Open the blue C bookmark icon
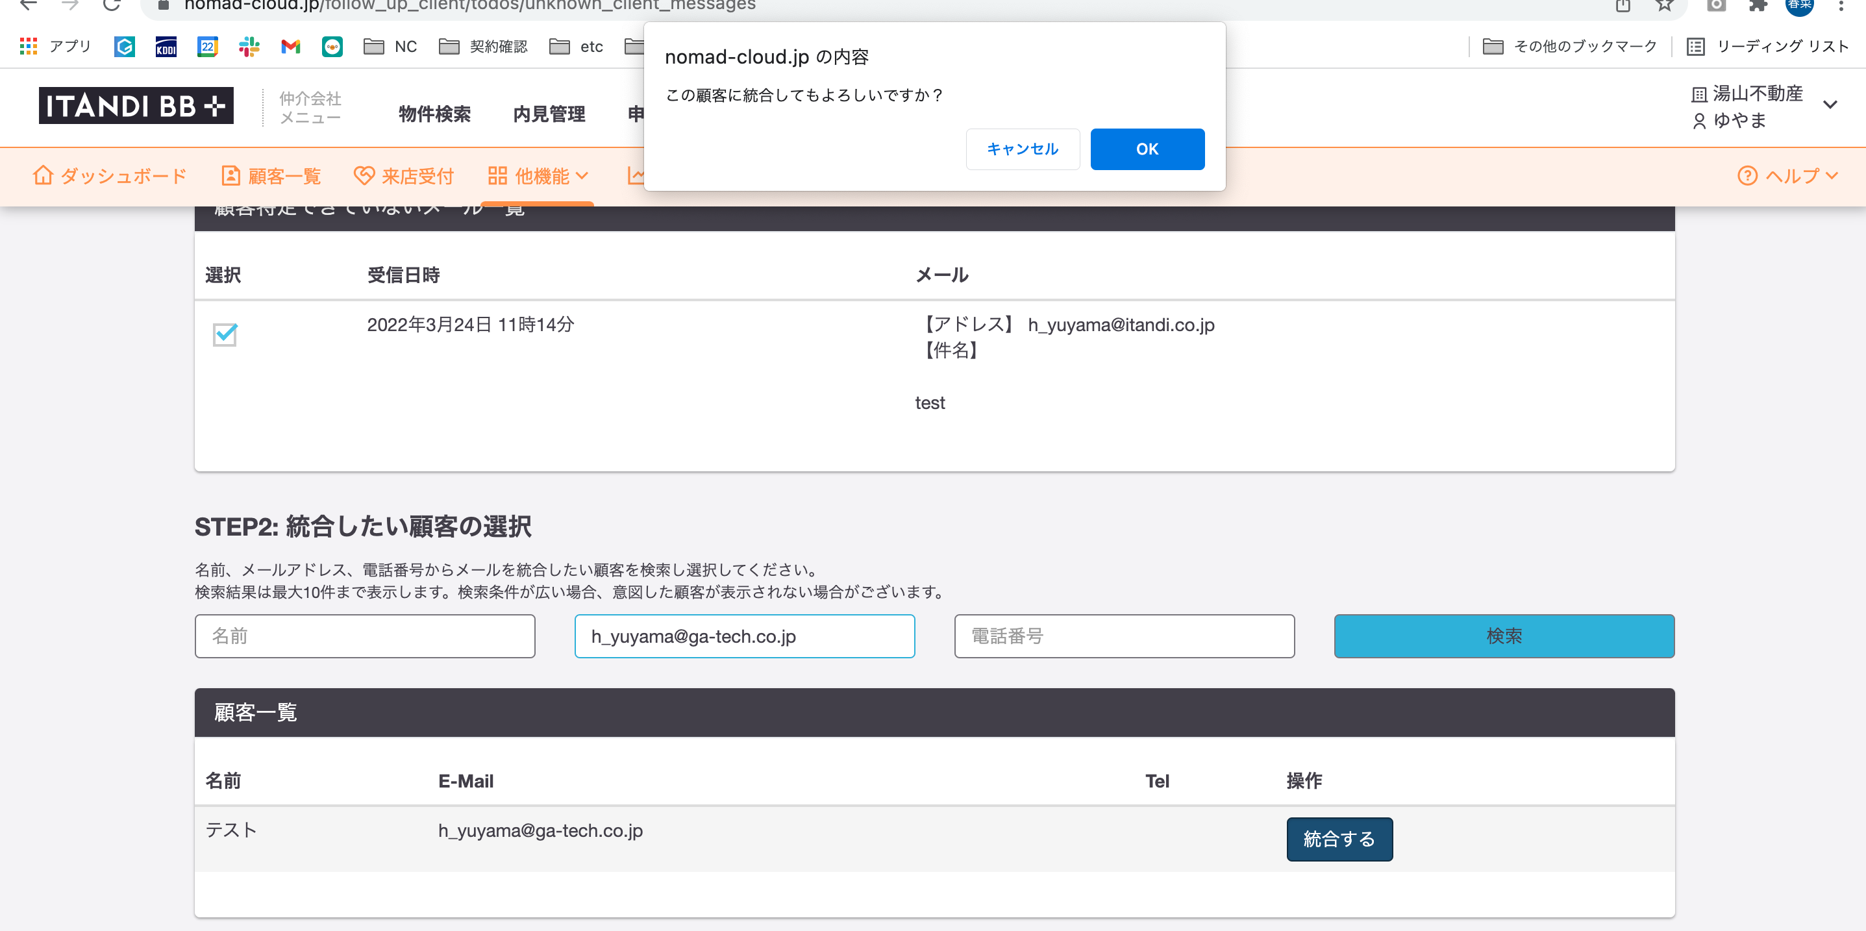 click(125, 46)
